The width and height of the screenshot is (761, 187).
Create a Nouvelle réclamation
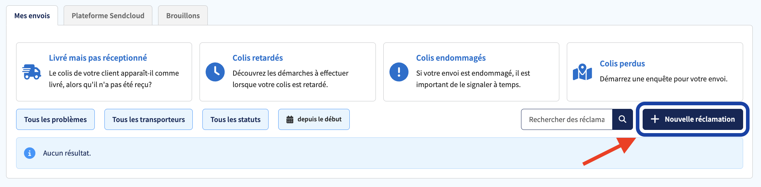693,119
